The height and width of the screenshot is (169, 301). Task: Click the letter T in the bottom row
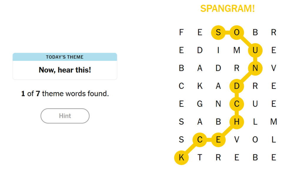[200, 158]
